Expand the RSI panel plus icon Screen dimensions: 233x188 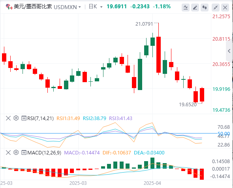(24, 118)
